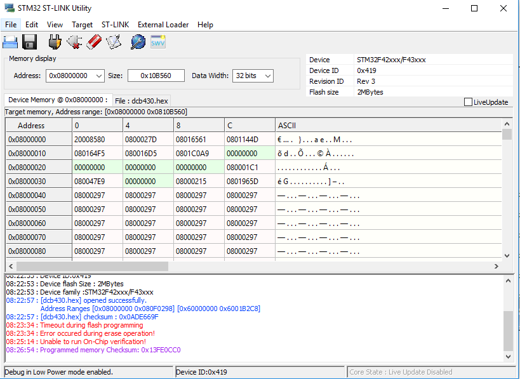Switch to Device Memory @ 0x08000000 tab

pyautogui.click(x=58, y=100)
